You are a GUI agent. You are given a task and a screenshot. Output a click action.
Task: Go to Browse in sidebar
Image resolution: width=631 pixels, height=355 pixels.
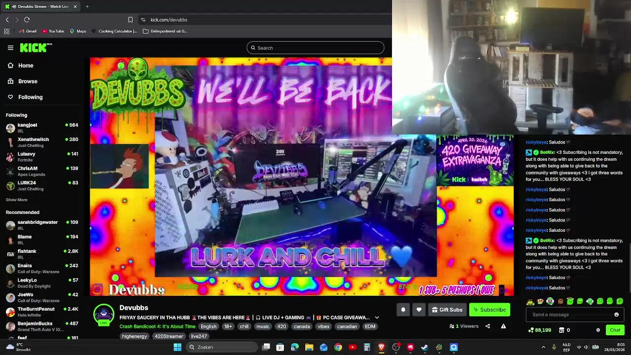coord(23,81)
